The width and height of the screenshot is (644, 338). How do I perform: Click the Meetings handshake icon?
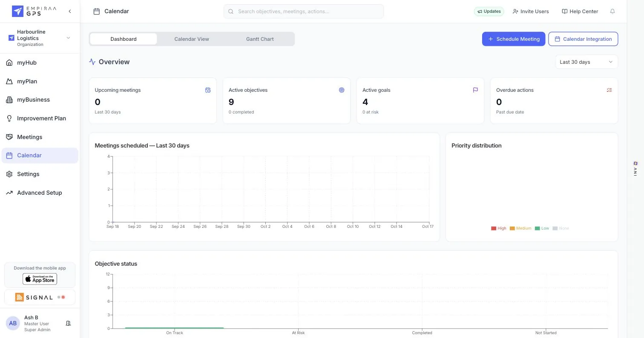click(x=9, y=137)
